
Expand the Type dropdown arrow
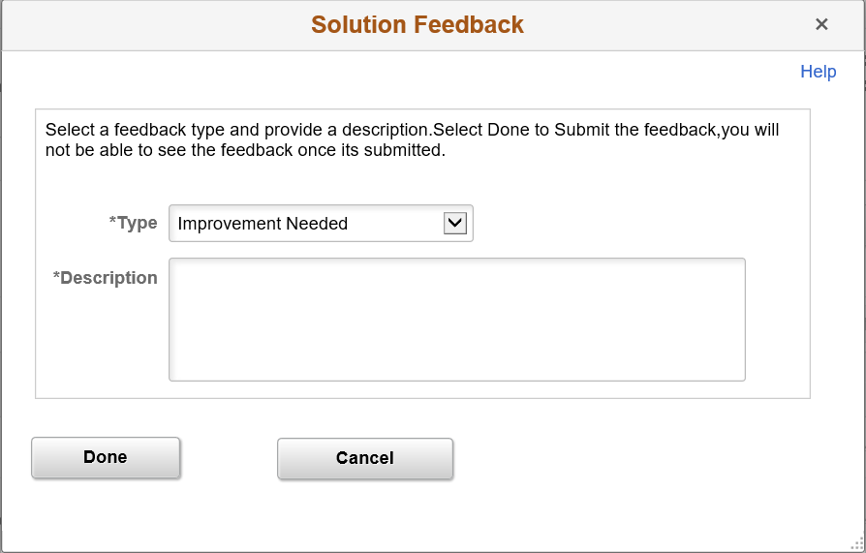click(455, 224)
